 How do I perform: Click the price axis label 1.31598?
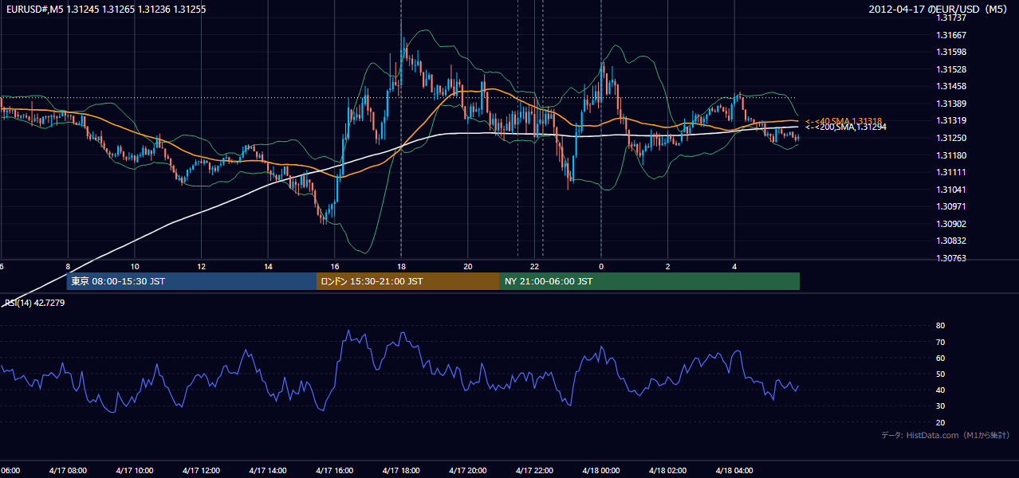(951, 52)
